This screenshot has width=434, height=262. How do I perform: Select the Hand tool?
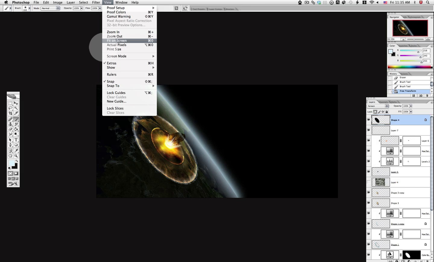10,156
